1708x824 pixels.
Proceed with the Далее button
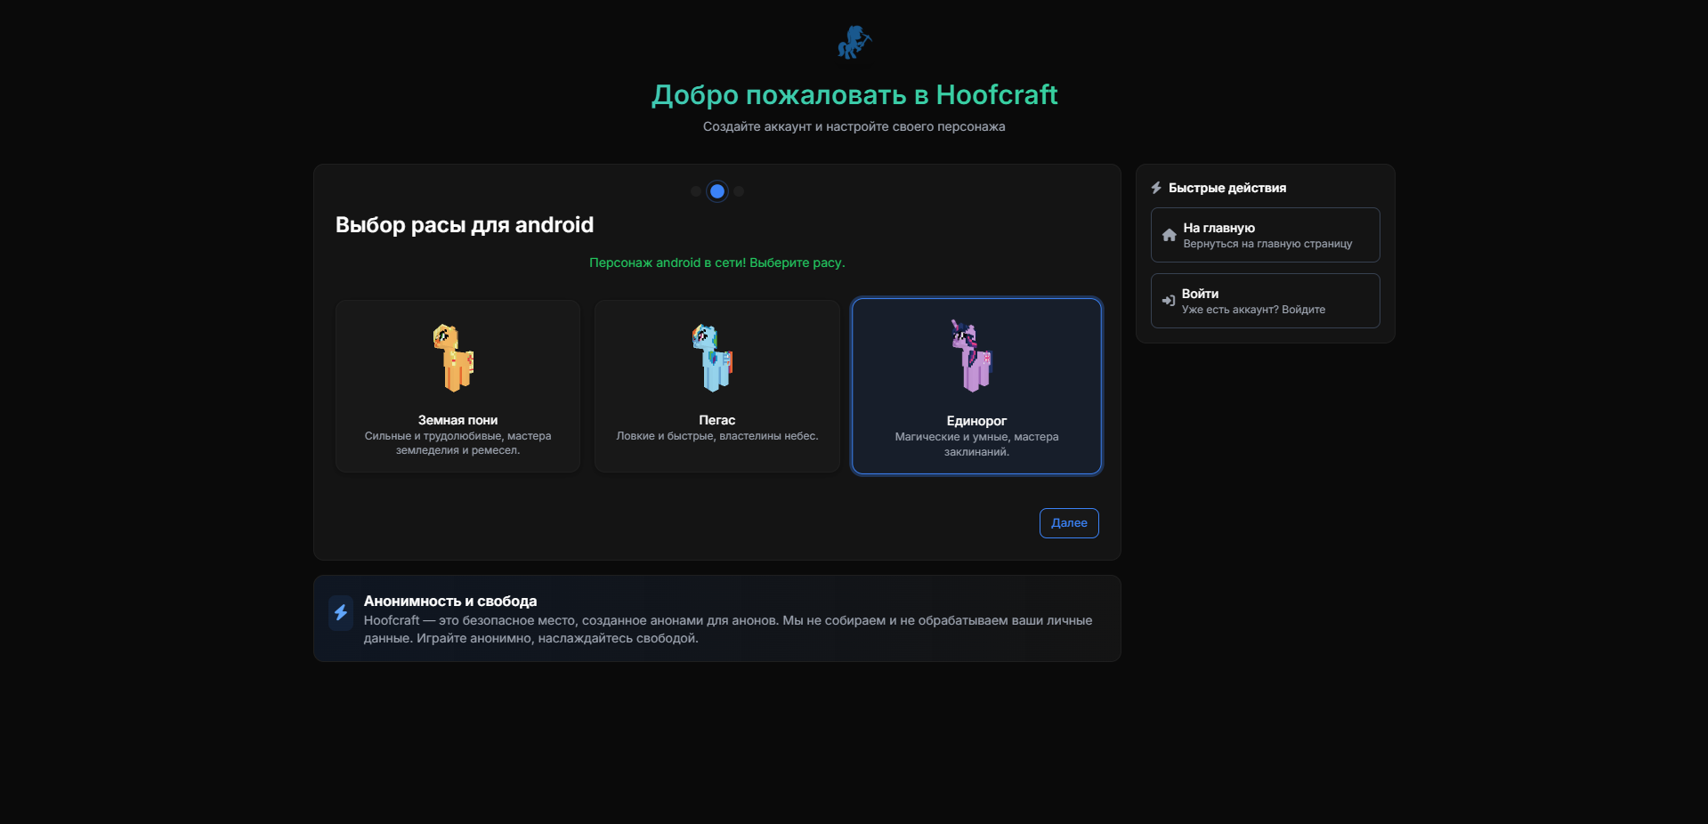click(x=1069, y=523)
